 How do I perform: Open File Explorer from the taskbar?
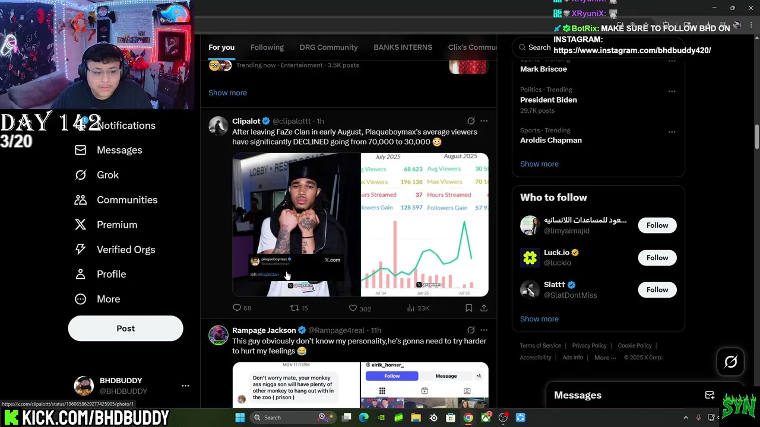[416, 418]
